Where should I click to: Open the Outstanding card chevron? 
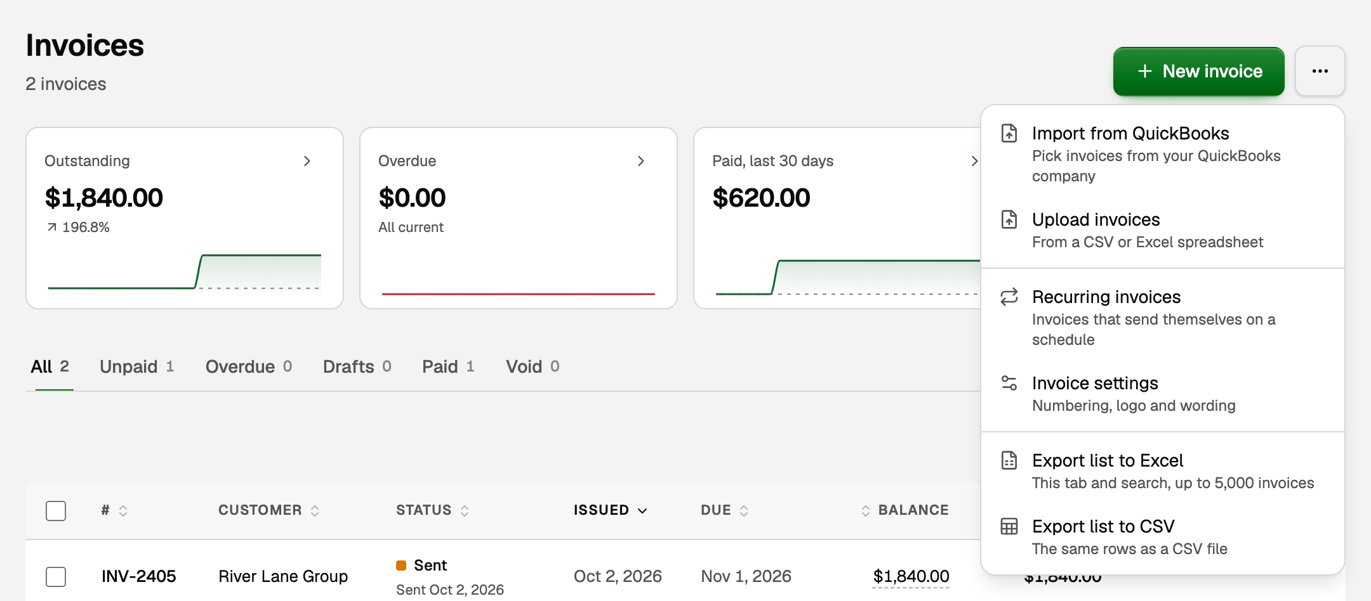[307, 161]
